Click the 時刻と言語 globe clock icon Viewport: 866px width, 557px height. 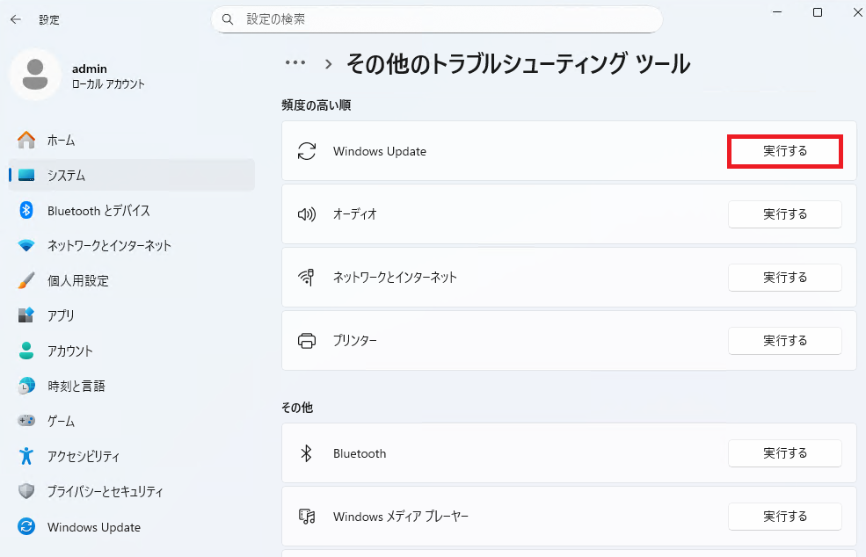tap(26, 386)
